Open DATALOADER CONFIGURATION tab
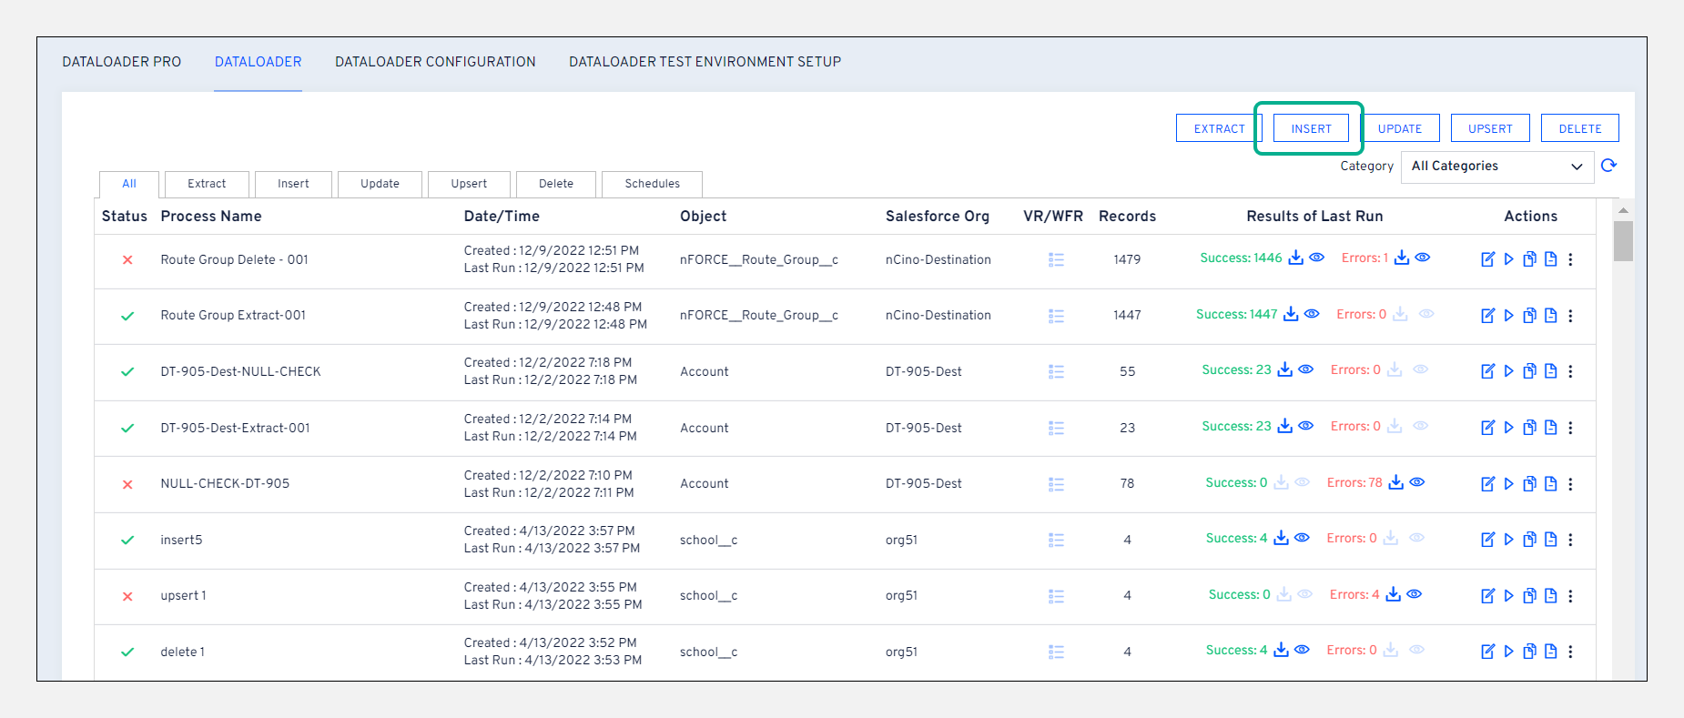The image size is (1684, 718). click(x=435, y=62)
